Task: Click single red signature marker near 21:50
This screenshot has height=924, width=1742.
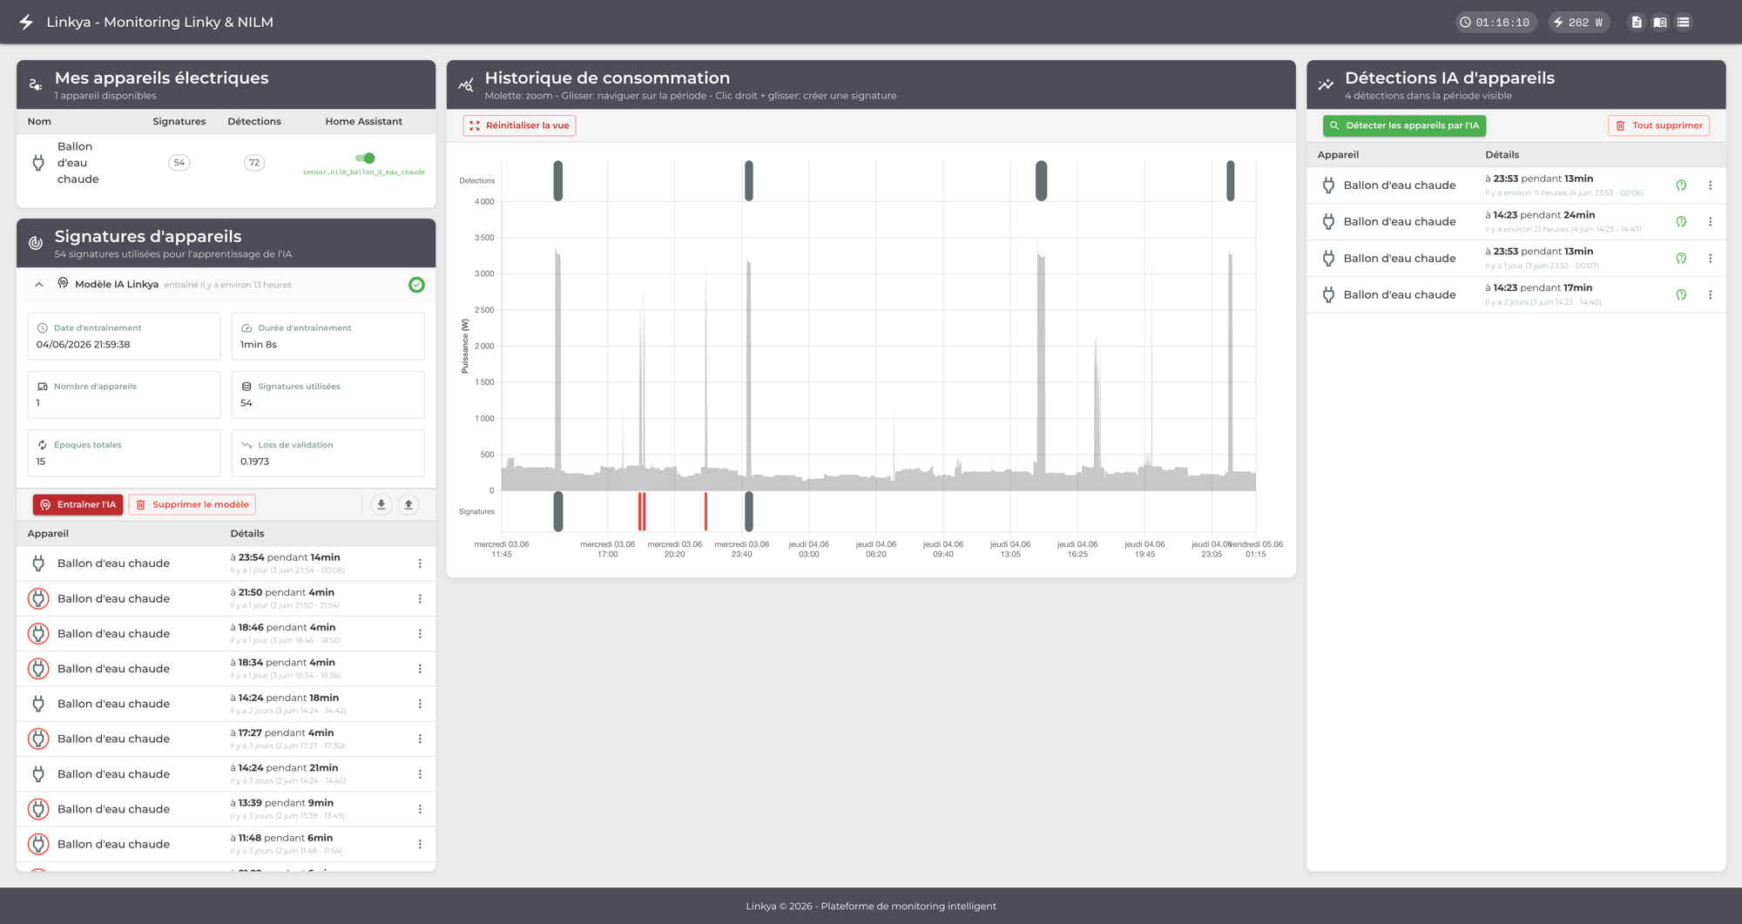Action: coord(706,511)
